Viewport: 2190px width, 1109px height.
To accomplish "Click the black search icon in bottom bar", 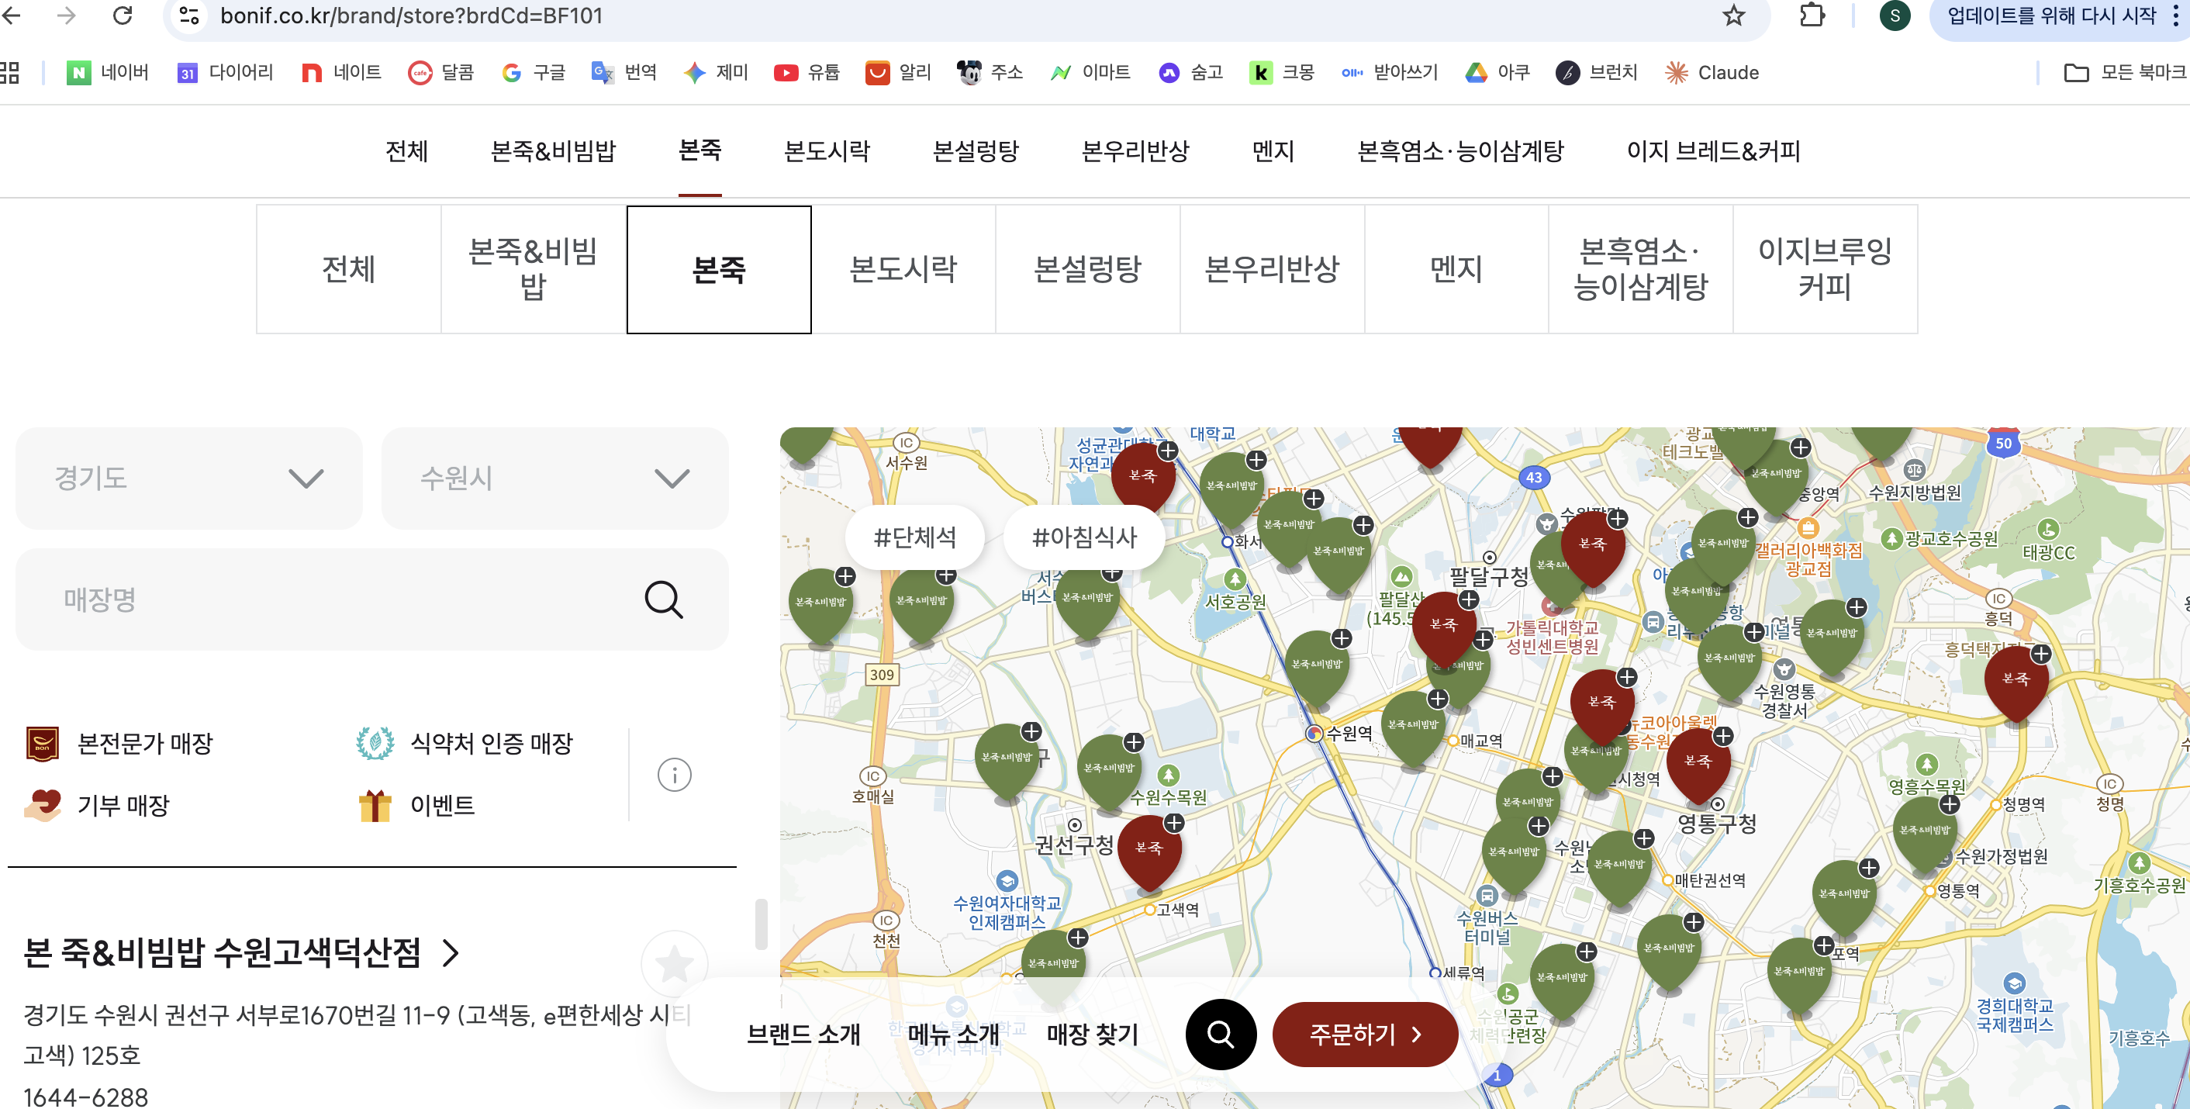I will tap(1220, 1033).
